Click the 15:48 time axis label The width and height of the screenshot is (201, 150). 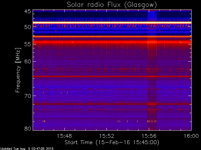(x=64, y=136)
